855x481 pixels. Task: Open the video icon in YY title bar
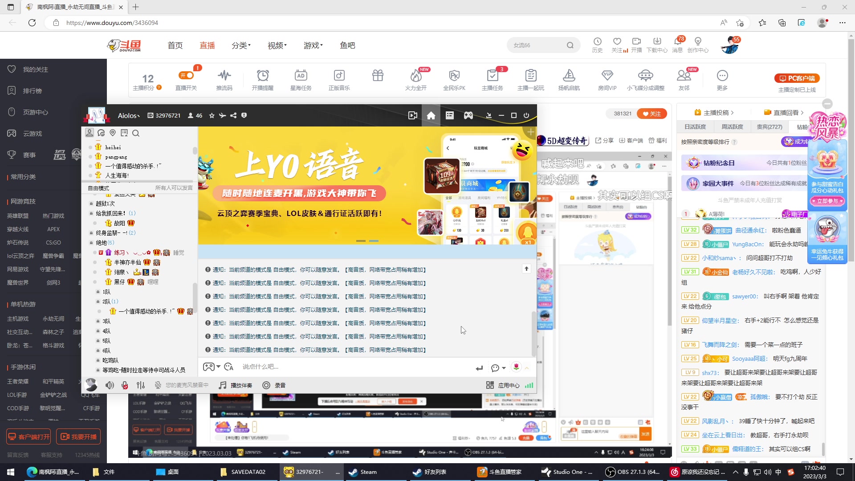coord(412,115)
